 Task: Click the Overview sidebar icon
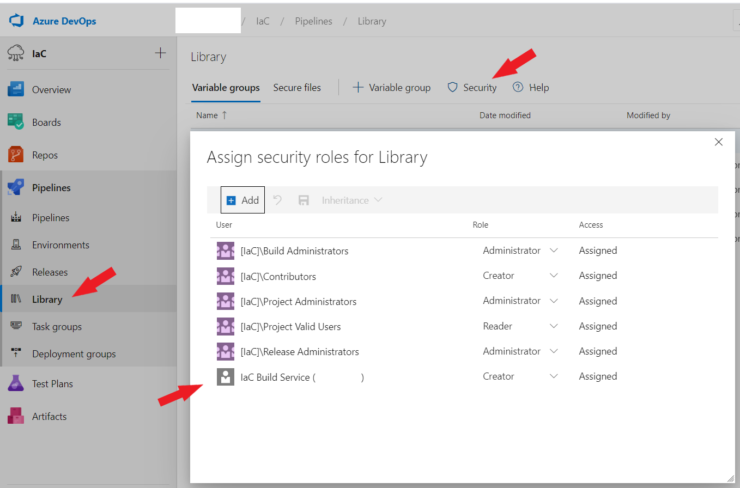(16, 90)
